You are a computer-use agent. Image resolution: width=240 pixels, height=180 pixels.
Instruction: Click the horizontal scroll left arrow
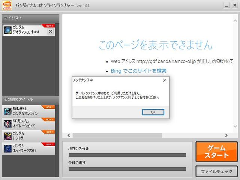tap(69, 135)
